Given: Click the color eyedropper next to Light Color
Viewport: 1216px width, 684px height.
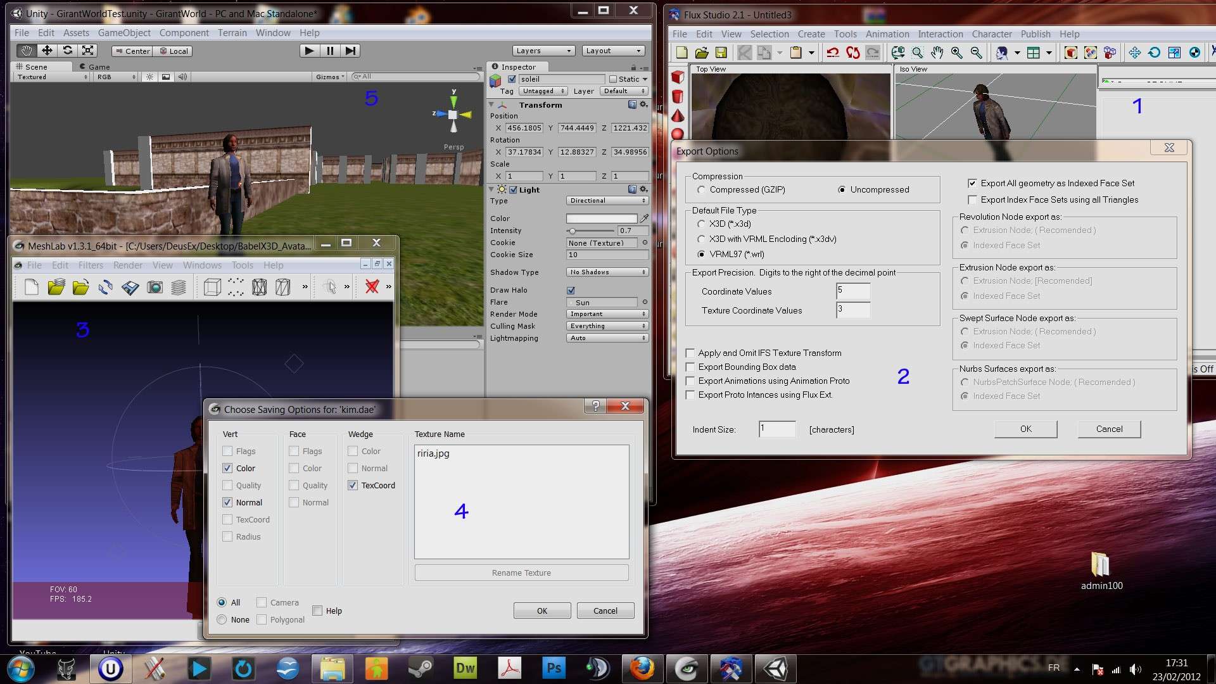Looking at the screenshot, I should tap(644, 218).
